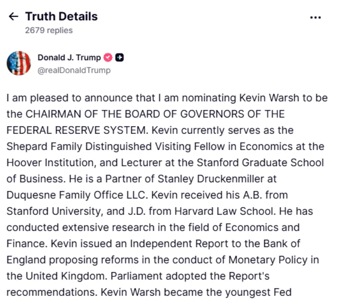
Task: Click the Truth Details heading
Action: pyautogui.click(x=62, y=17)
